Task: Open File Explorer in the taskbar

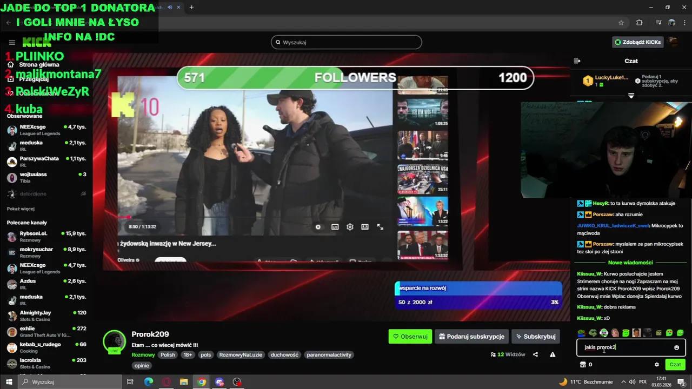Action: [184, 382]
